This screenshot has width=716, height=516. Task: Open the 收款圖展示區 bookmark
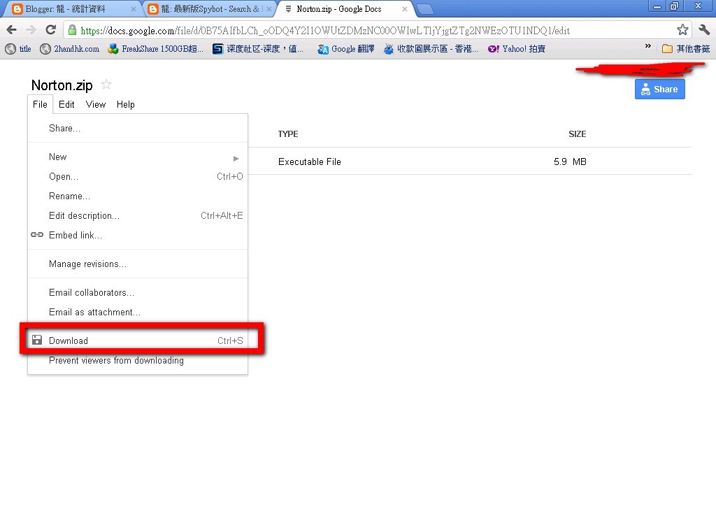click(431, 49)
